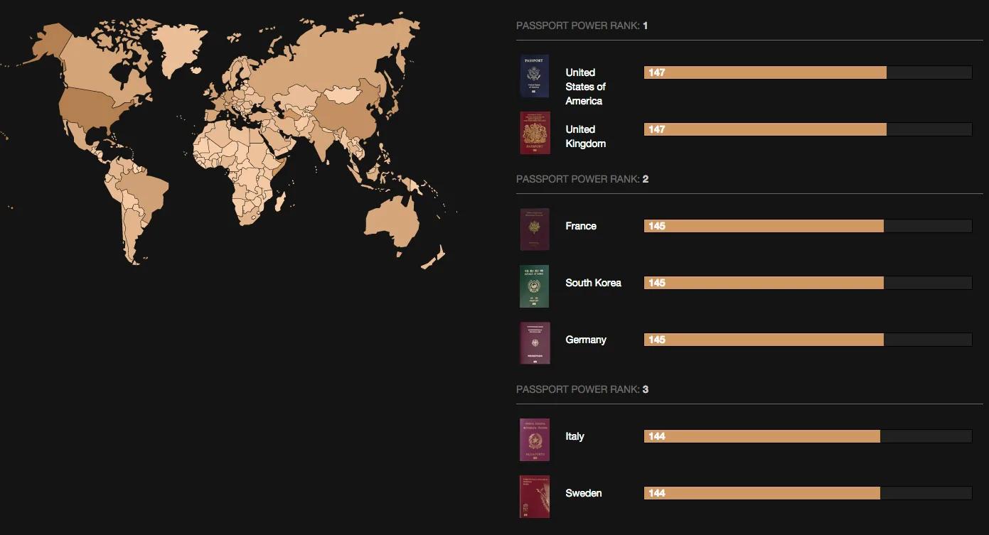The width and height of the screenshot is (989, 535).
Task: Click the United States 147 score bar
Action: click(x=808, y=72)
